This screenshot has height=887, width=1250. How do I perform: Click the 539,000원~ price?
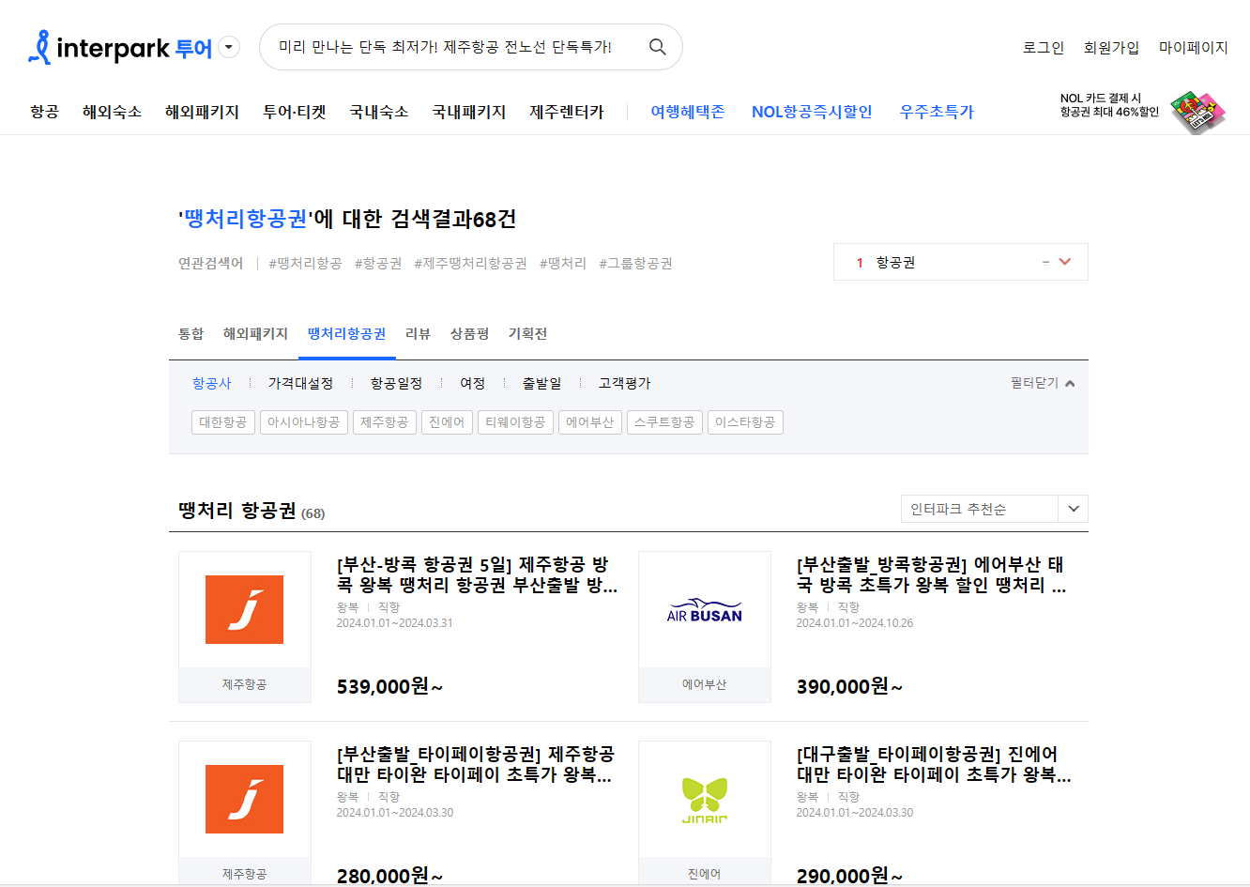[389, 686]
